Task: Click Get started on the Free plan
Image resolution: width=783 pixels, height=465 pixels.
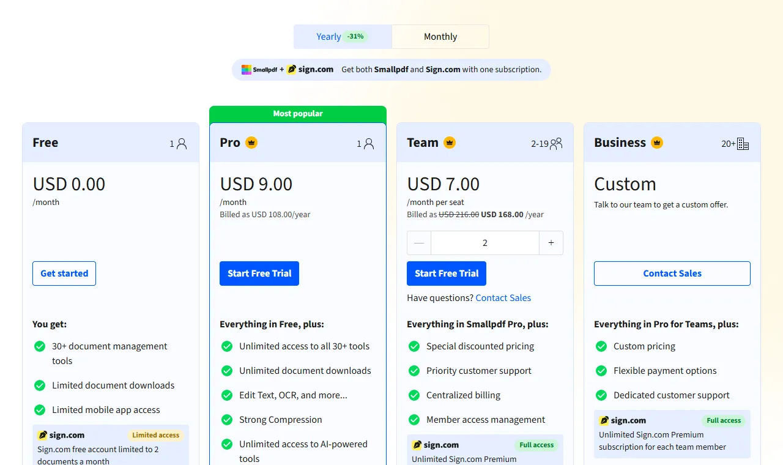Action: point(64,273)
